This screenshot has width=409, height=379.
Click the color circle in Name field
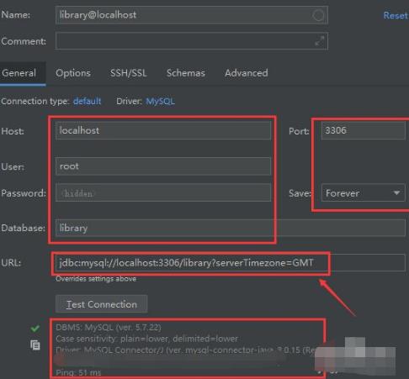318,15
